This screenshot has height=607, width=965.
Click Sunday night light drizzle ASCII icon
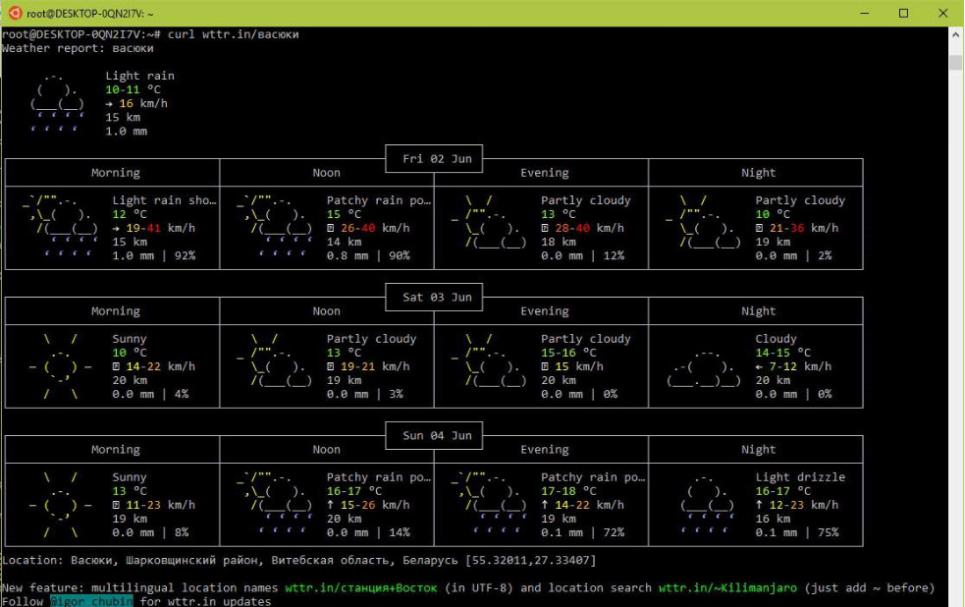tap(707, 504)
